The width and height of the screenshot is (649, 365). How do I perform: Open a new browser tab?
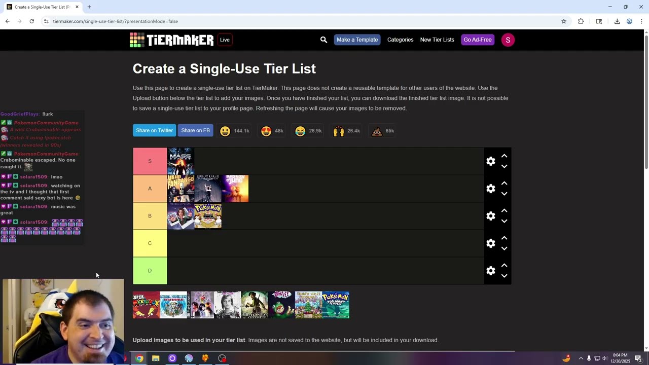[x=89, y=7]
